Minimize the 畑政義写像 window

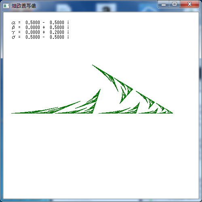pyautogui.click(x=164, y=4)
